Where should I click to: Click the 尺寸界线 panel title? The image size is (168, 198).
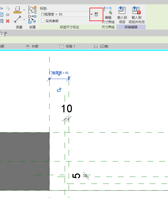point(108,27)
